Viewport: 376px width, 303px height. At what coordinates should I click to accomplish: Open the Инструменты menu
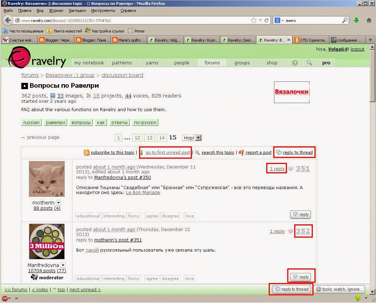click(103, 10)
